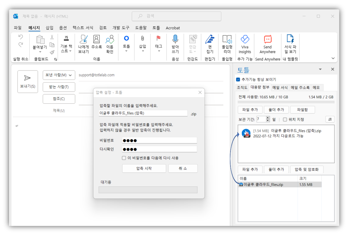Switch to 조직도 tab in 토틀 panel
Viewport: 348px width, 235px height.
pyautogui.click(x=242, y=88)
